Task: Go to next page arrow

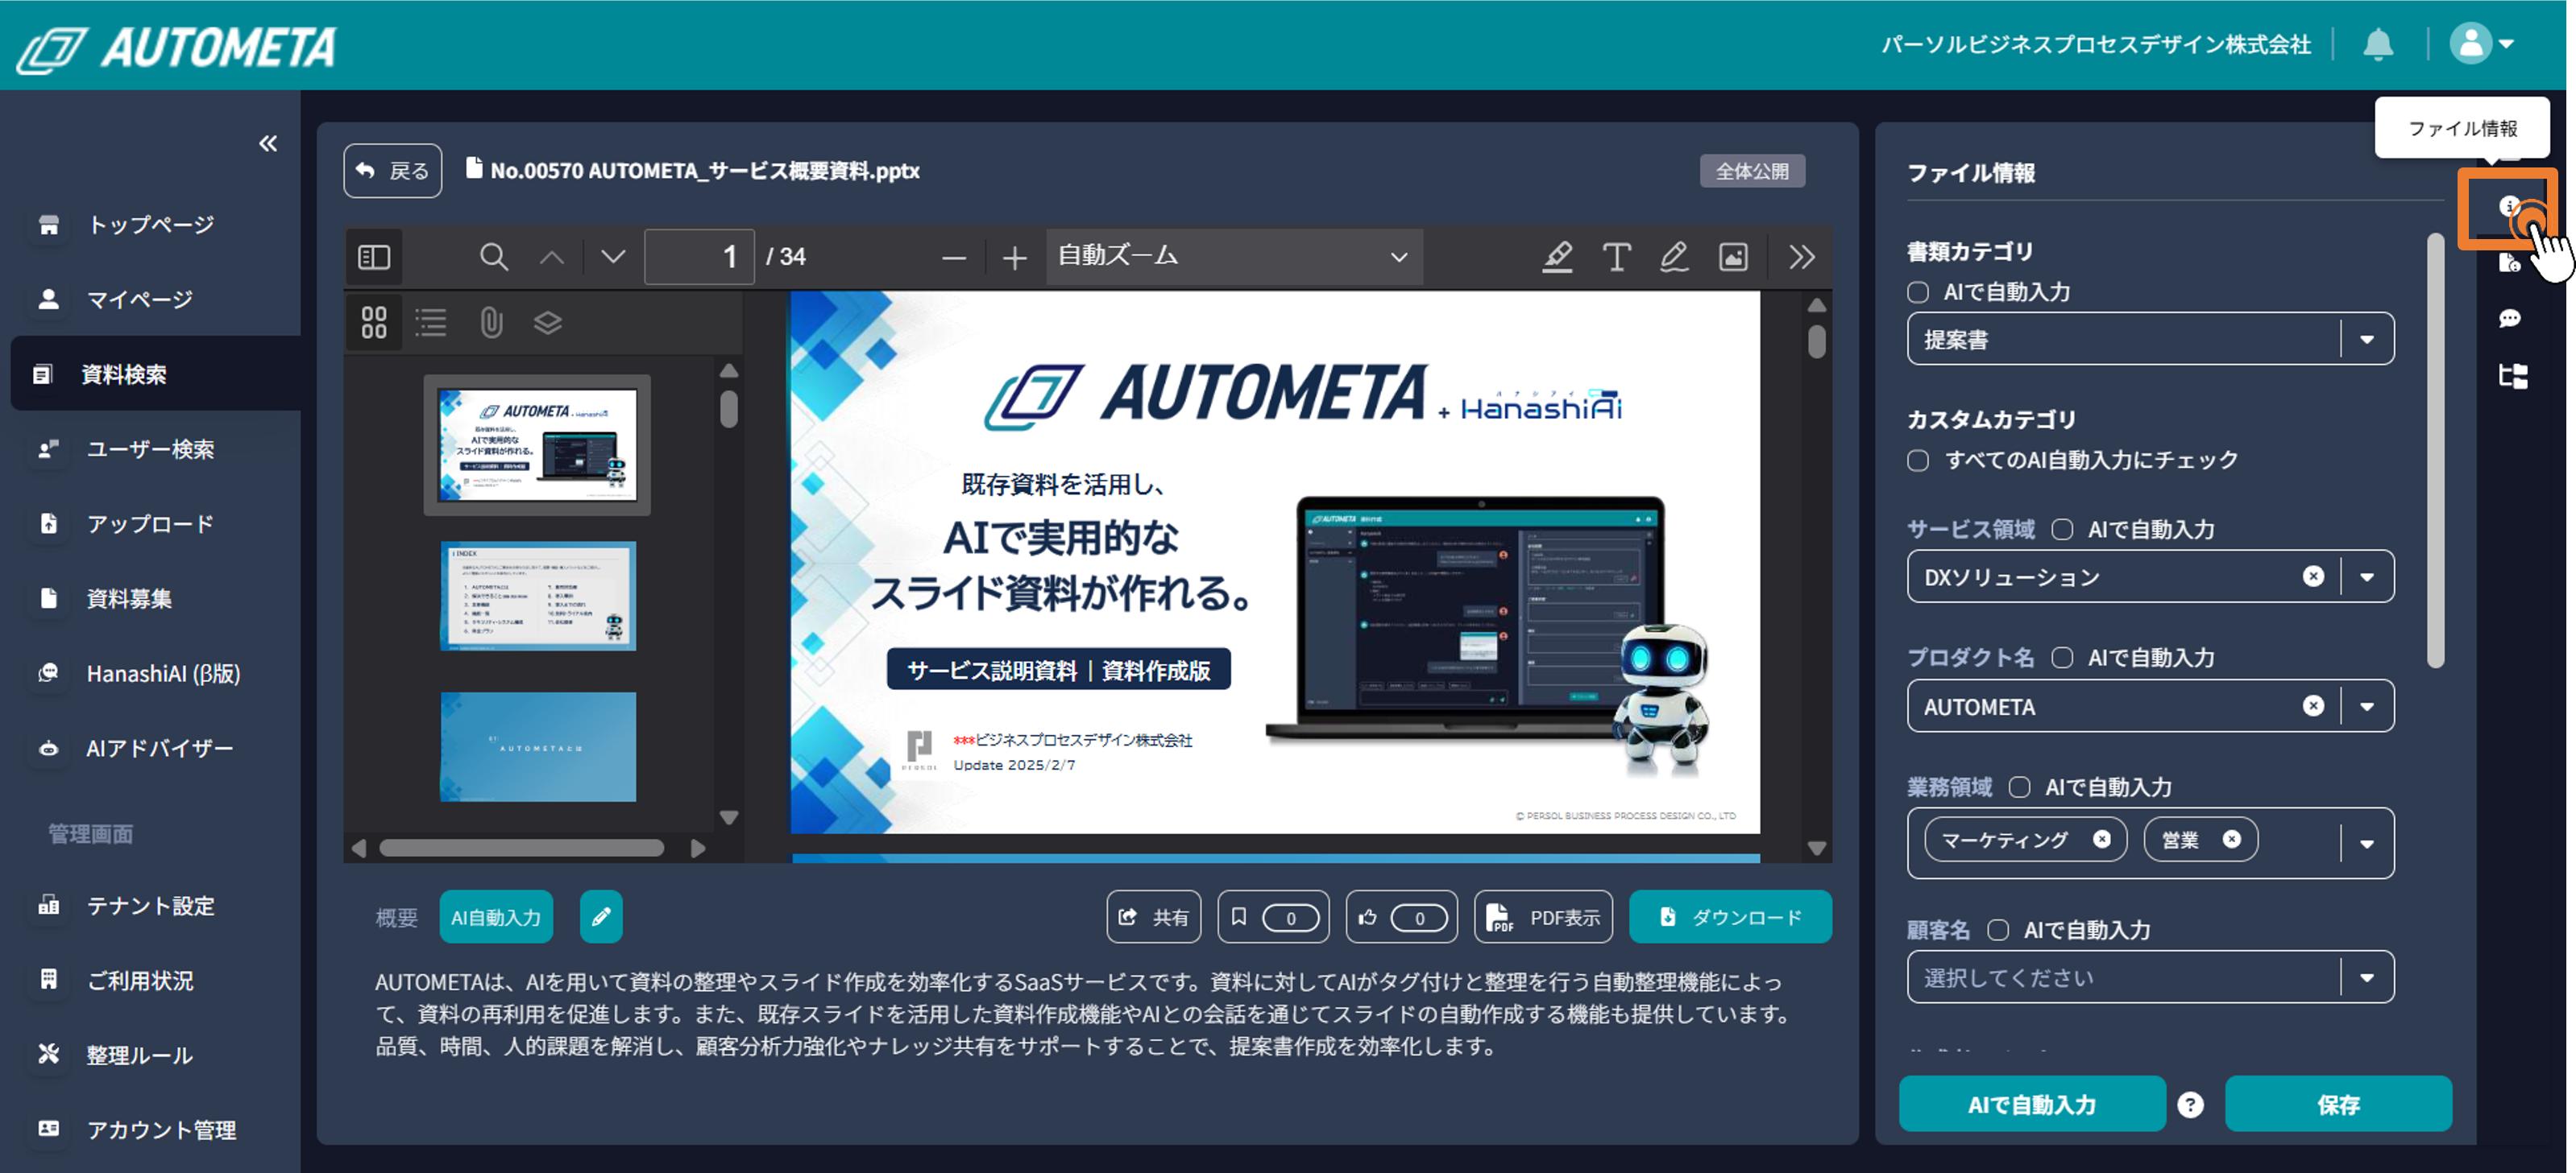Action: point(613,258)
